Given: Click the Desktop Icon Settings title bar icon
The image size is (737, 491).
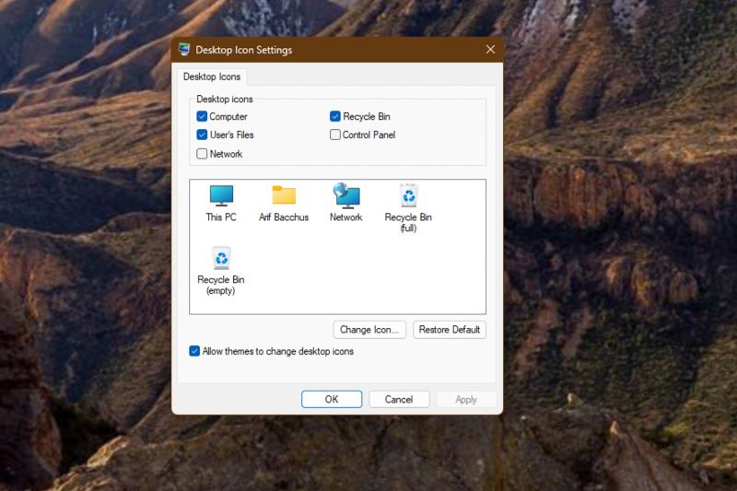Looking at the screenshot, I should click(183, 50).
